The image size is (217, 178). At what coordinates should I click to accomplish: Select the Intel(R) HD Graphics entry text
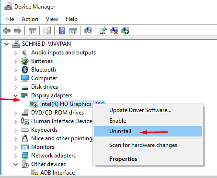[x=72, y=104]
